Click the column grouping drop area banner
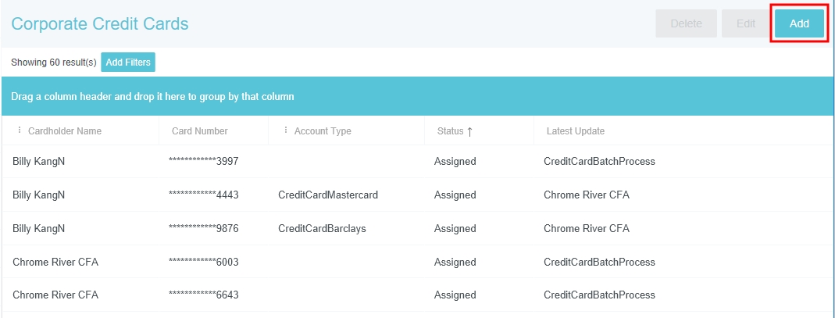The height and width of the screenshot is (318, 835). 417,97
